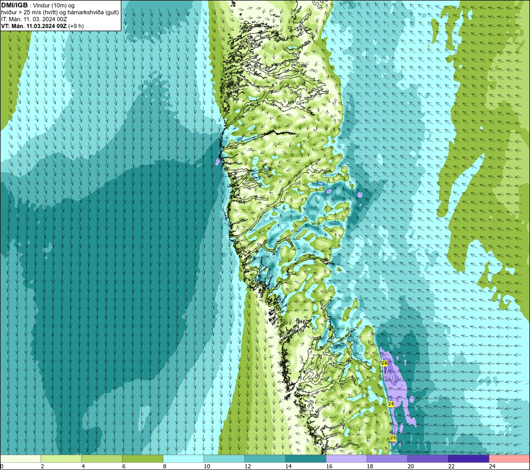This screenshot has height=470, width=530.
Task: Pick the dark indigo 22–24 m/s legend swatch
Action: [x=469, y=458]
